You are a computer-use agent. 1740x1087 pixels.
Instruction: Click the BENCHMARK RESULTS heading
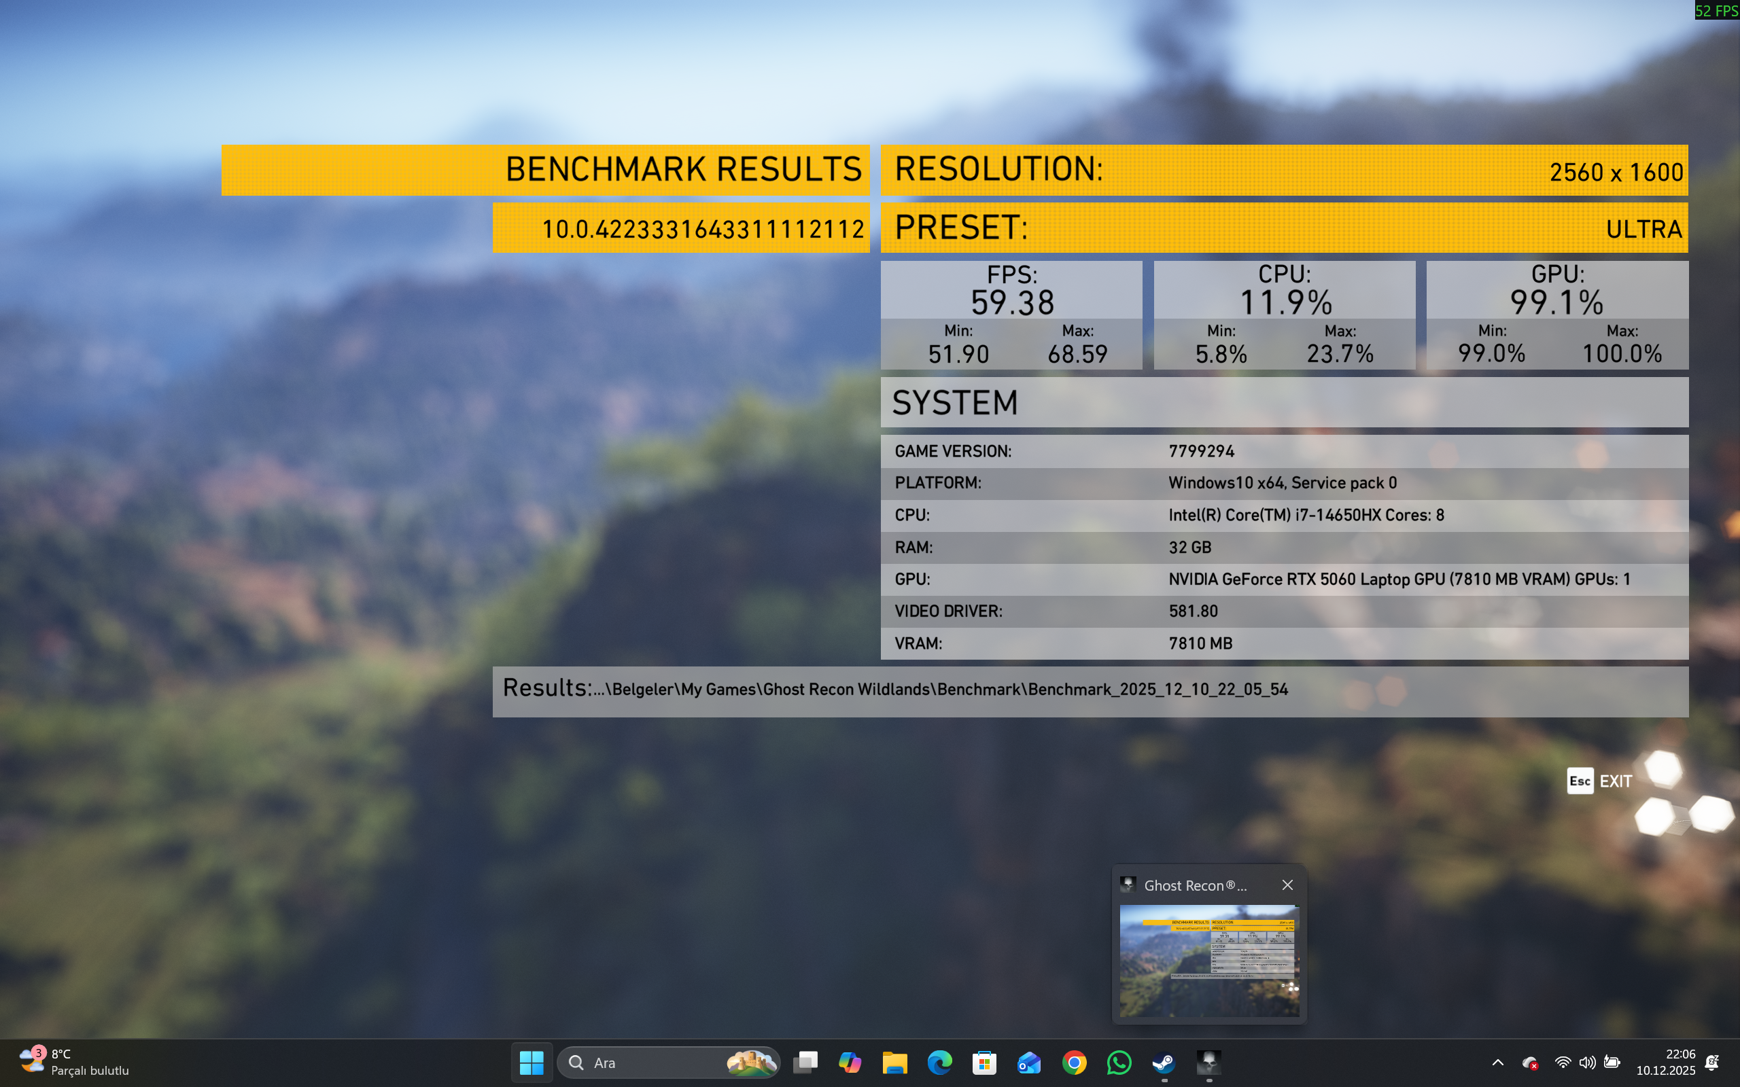point(683,170)
